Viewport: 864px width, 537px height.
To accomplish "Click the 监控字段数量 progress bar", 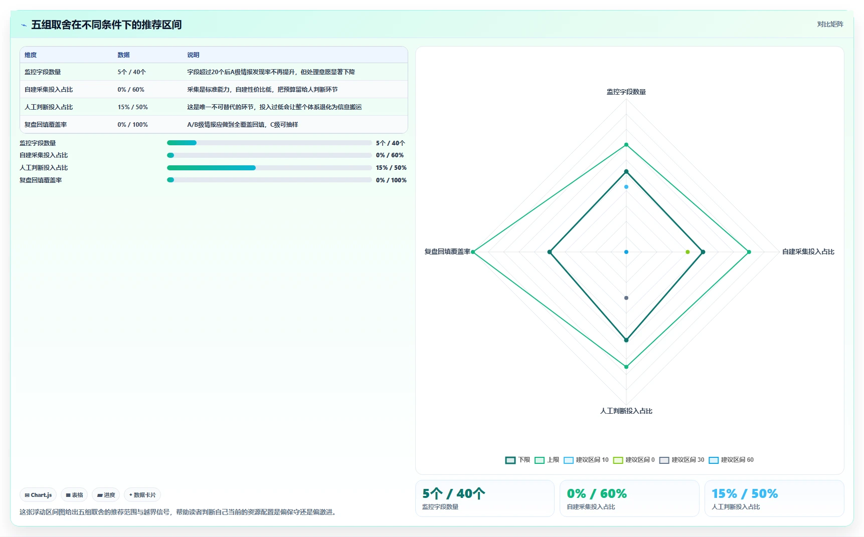I will point(269,143).
